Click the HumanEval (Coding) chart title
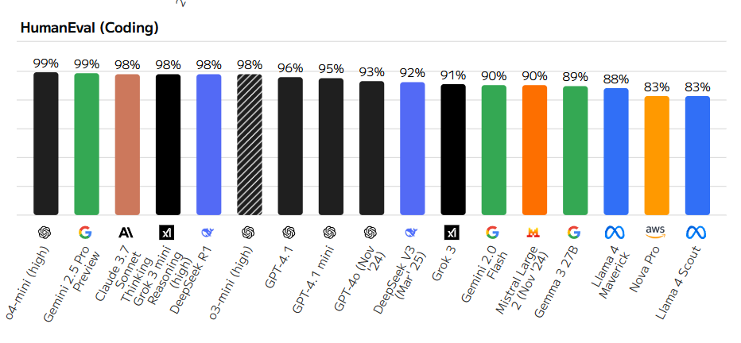The image size is (741, 343). coord(89,28)
